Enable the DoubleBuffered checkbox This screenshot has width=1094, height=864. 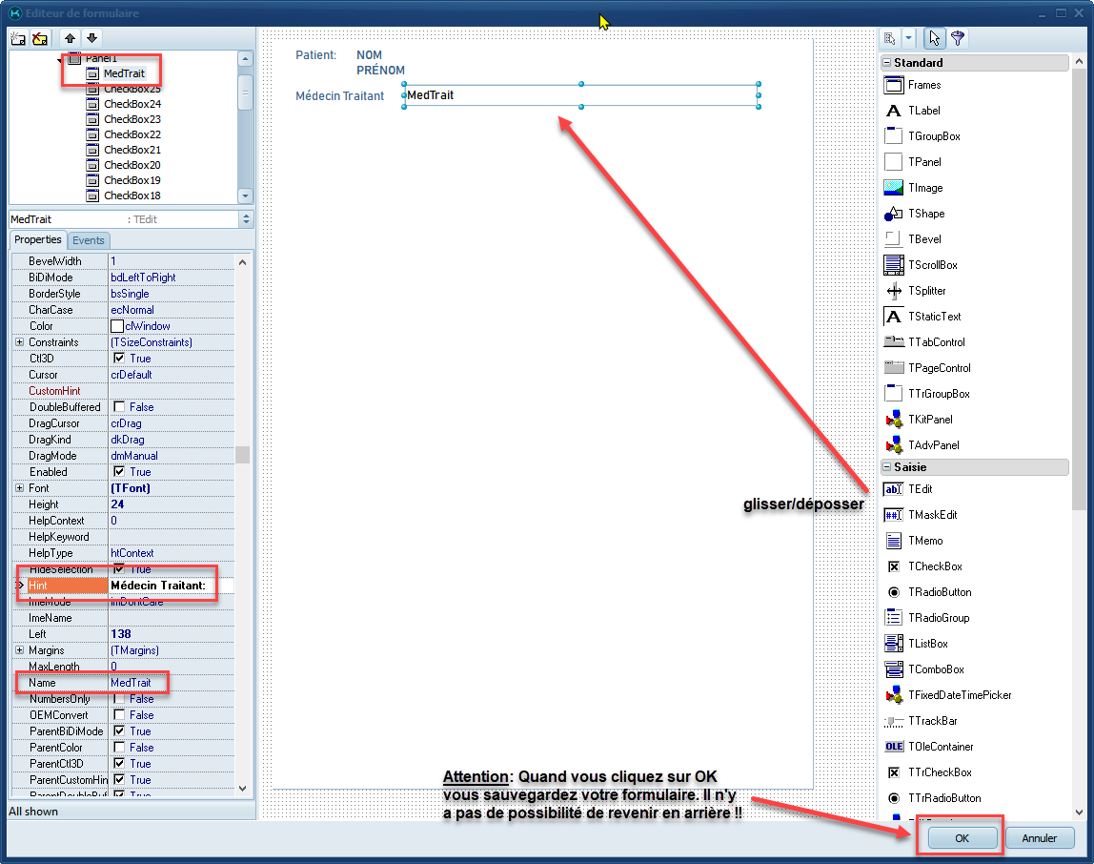pyautogui.click(x=119, y=407)
